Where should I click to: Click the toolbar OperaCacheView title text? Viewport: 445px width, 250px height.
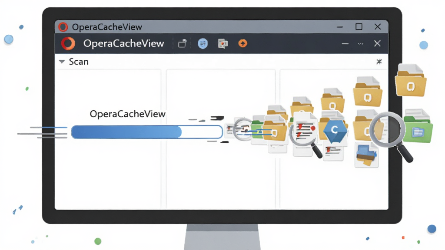tap(124, 43)
